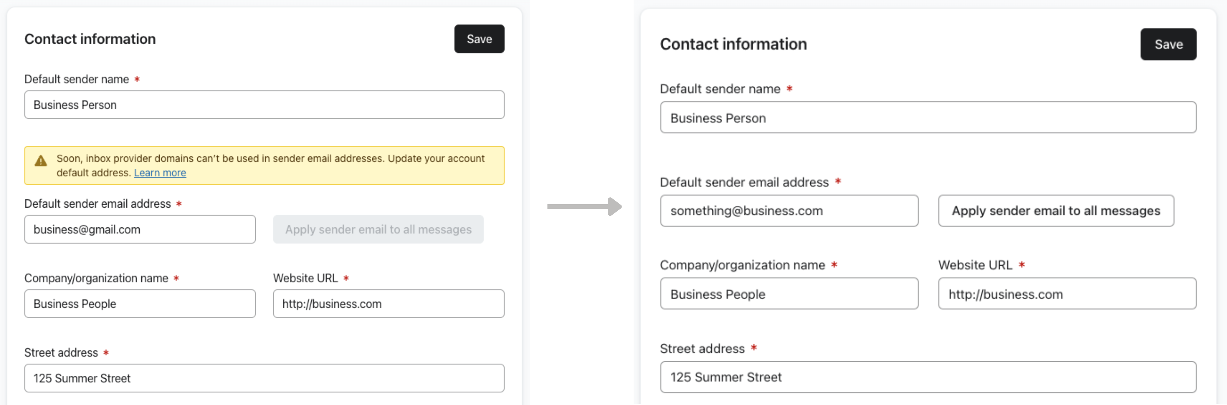
Task: Click the warning triangle icon in yellow banner
Action: [x=41, y=161]
